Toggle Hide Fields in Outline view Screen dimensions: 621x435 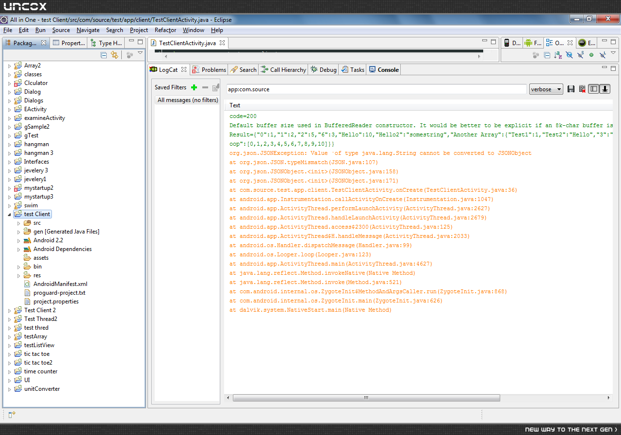(569, 55)
